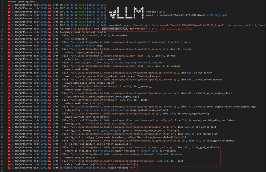Select line number 9 in the gutter
This screenshot has height=172, width=266.
point(2,29)
